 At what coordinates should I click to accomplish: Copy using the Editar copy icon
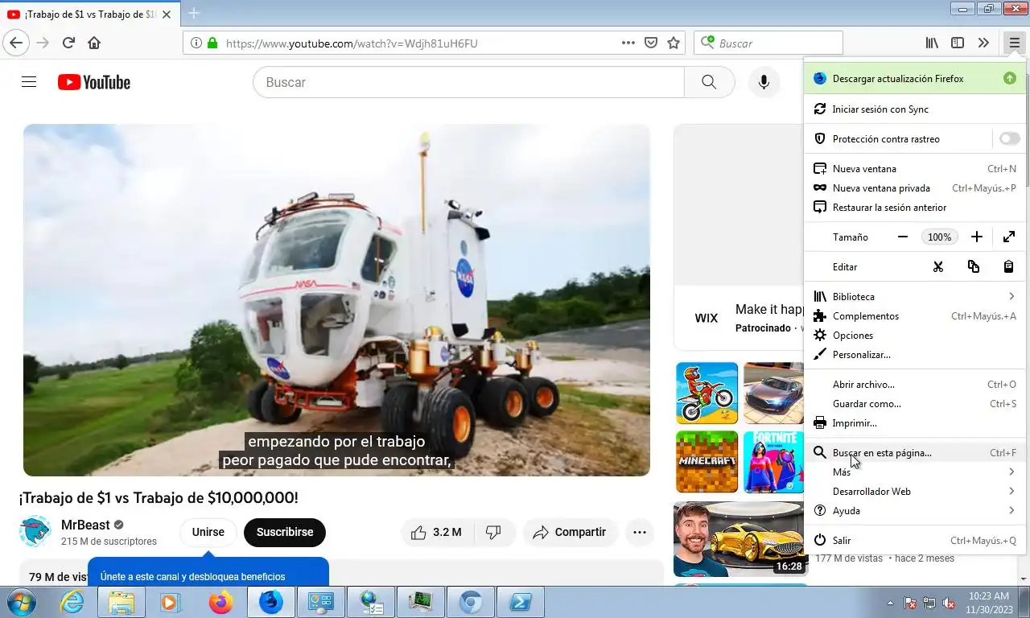pyautogui.click(x=974, y=266)
